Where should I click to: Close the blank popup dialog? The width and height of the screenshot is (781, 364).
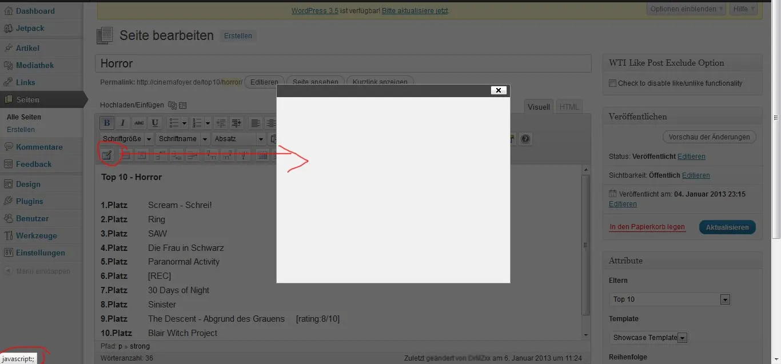coord(498,90)
